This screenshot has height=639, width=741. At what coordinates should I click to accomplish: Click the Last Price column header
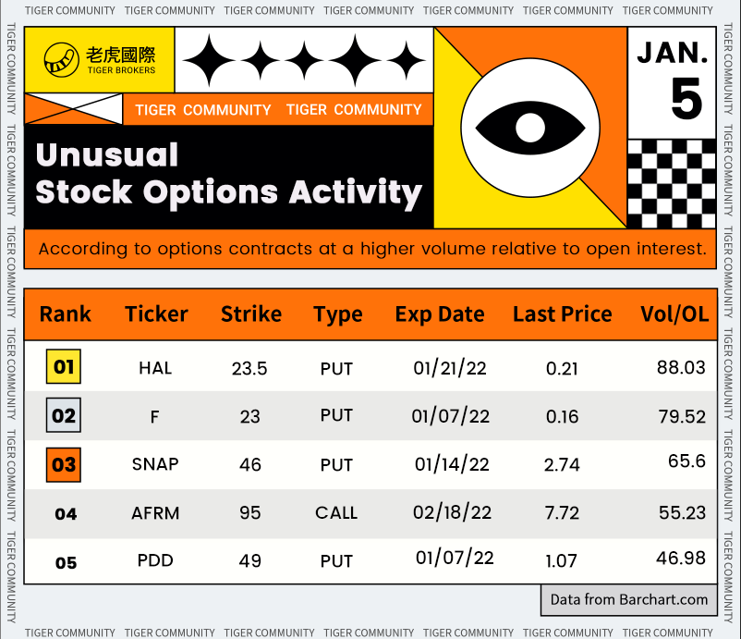tap(562, 314)
